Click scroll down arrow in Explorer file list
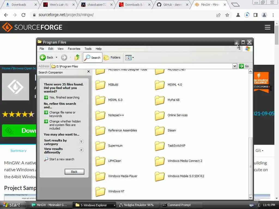Screen dimensions: 279x209 coord(251,197)
